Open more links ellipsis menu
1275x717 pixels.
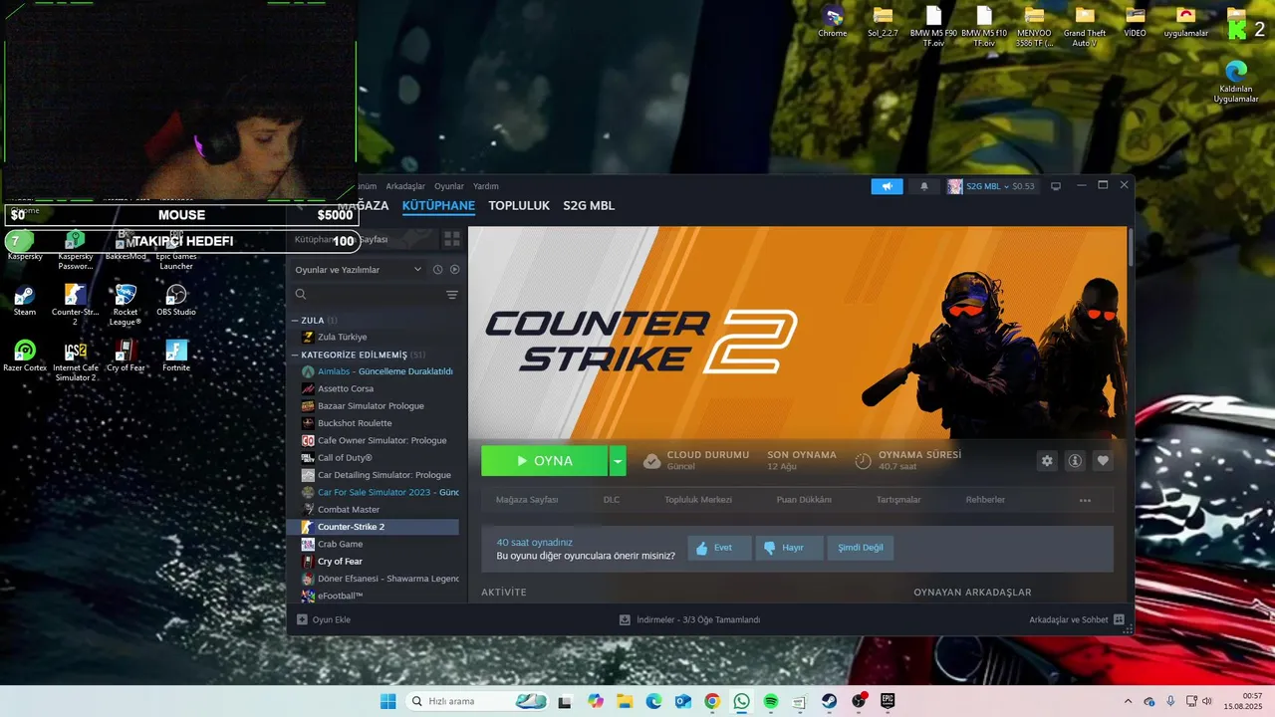point(1085,500)
